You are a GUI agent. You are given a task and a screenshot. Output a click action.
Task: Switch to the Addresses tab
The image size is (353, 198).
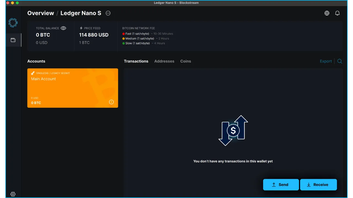[164, 61]
